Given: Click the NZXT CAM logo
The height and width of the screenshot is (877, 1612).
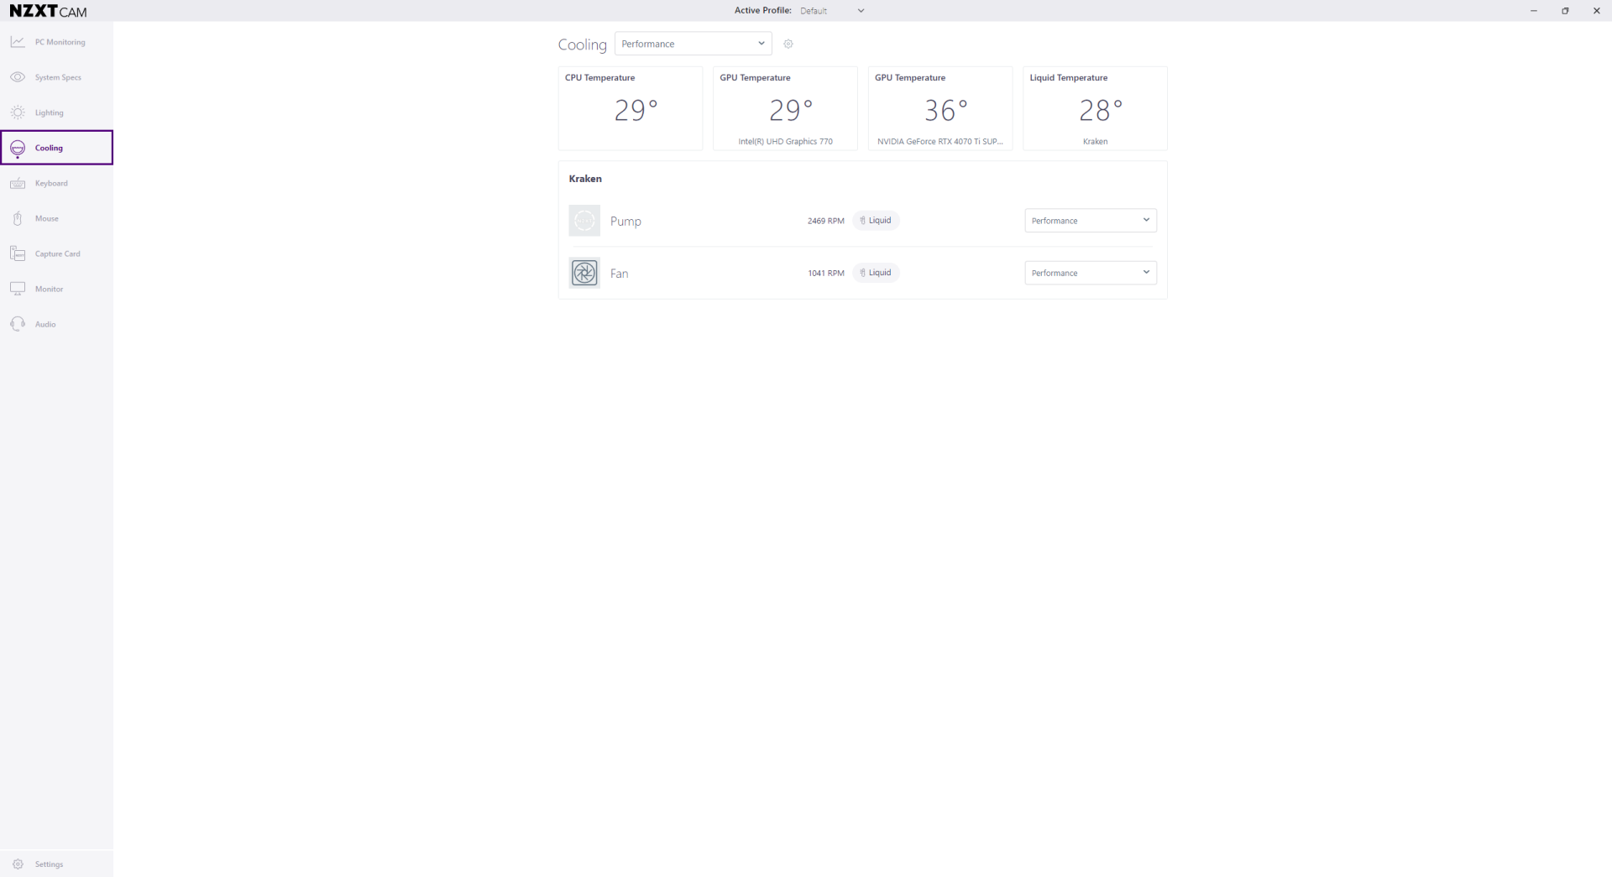Looking at the screenshot, I should point(48,11).
